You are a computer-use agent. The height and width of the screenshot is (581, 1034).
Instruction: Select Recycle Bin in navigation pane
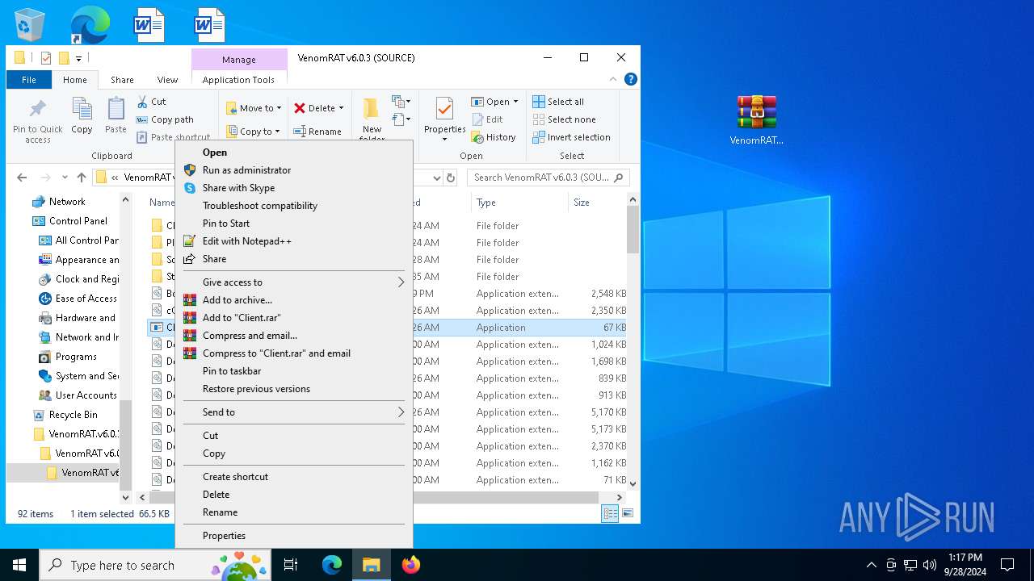tap(73, 415)
